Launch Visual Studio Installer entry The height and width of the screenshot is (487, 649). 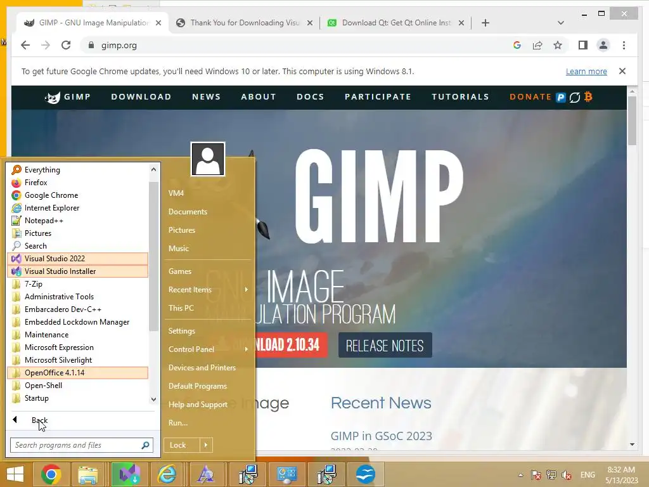77,271
